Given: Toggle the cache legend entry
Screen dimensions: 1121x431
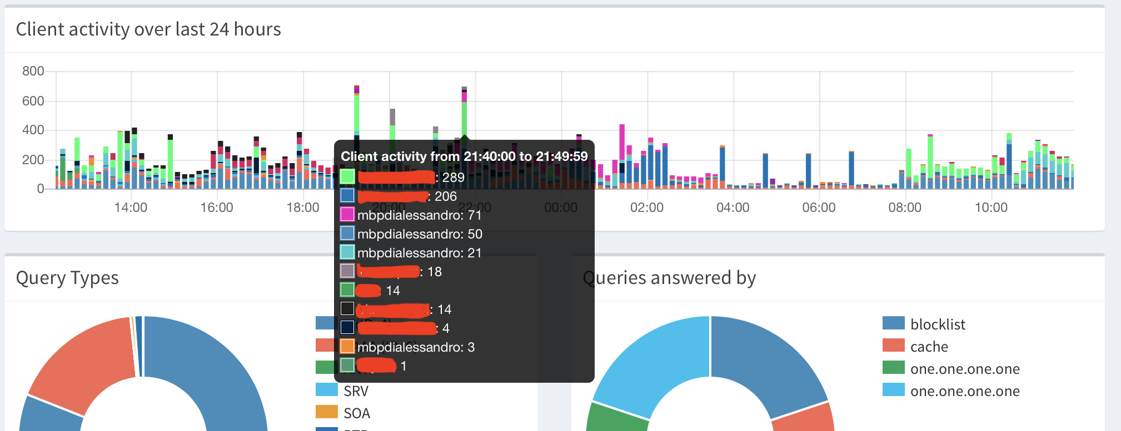Looking at the screenshot, I should 915,346.
